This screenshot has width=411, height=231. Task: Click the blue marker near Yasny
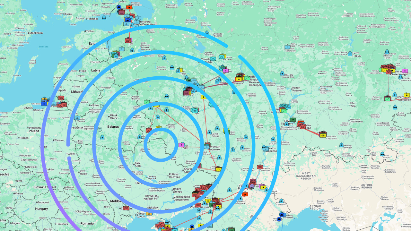pos(382,154)
